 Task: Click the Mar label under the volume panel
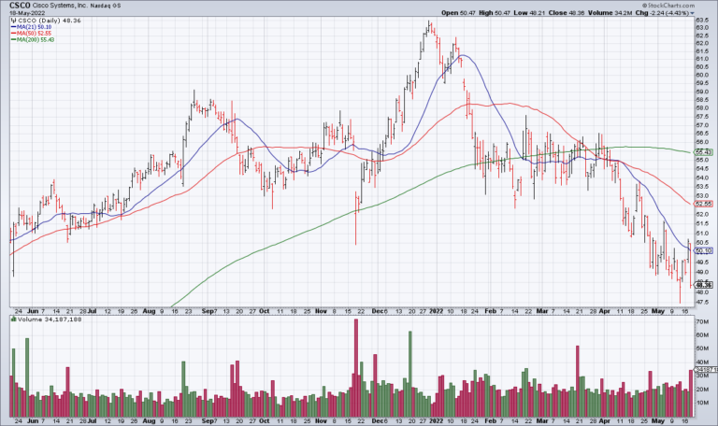(x=541, y=421)
